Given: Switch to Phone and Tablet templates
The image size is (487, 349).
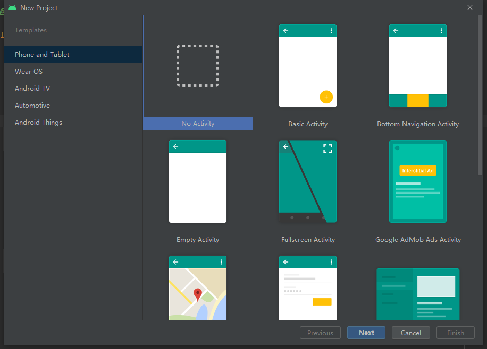Looking at the screenshot, I should click(41, 54).
